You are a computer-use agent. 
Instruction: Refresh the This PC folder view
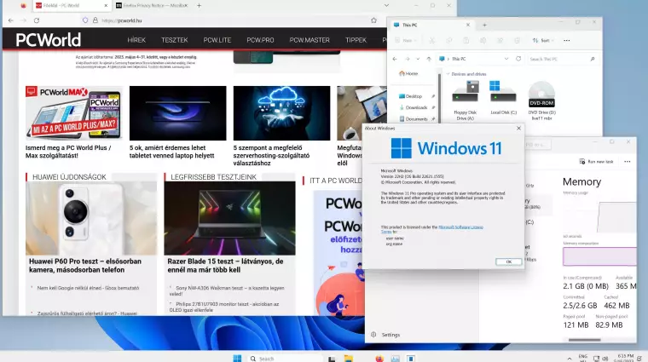click(518, 59)
